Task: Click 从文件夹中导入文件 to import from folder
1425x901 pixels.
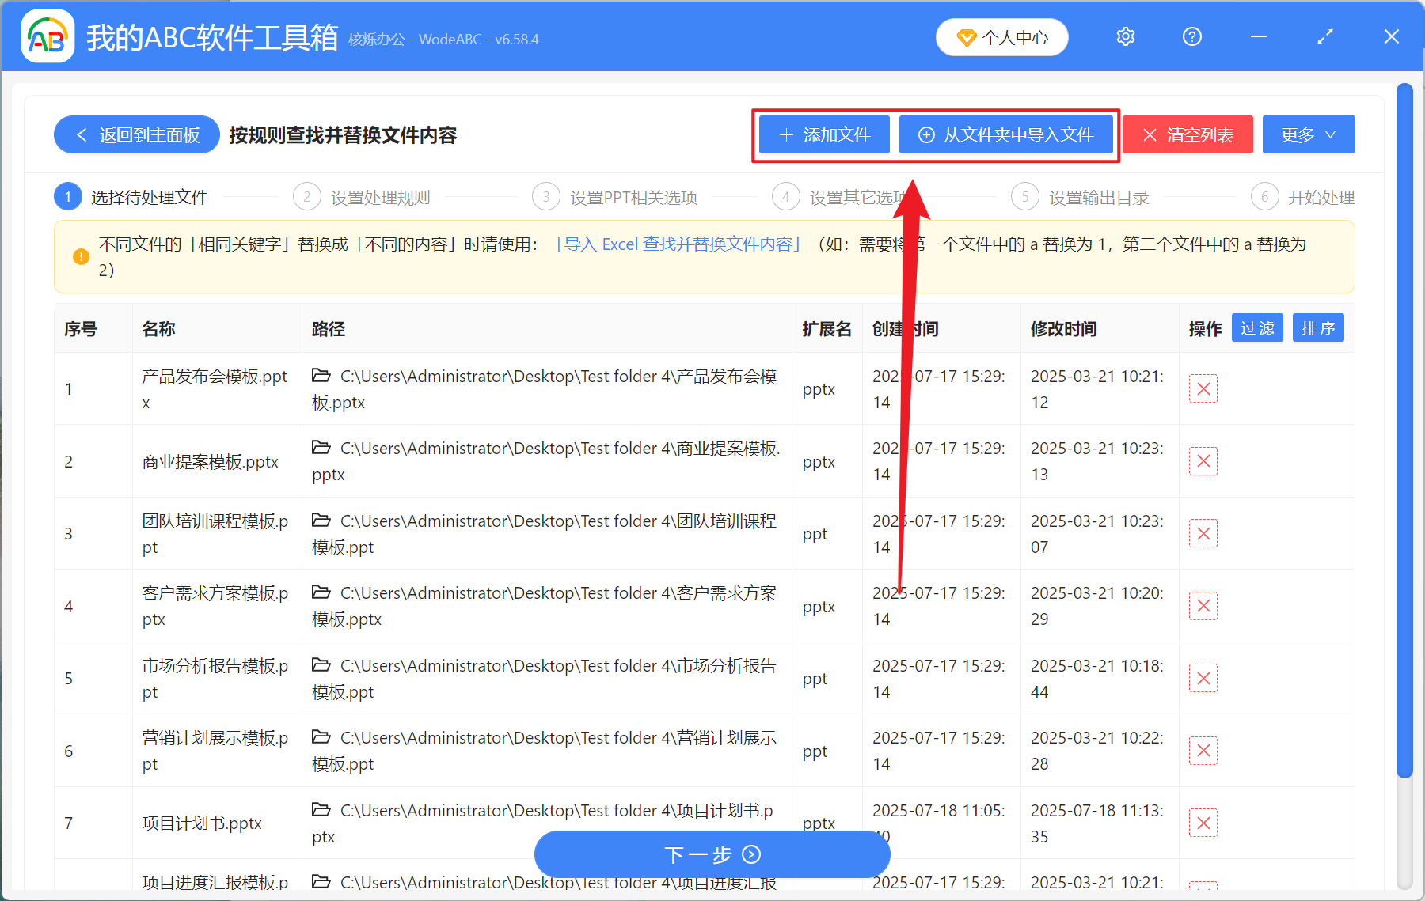Action: coord(1006,134)
